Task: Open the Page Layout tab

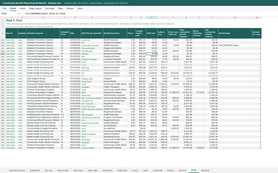Action: coord(35,8)
